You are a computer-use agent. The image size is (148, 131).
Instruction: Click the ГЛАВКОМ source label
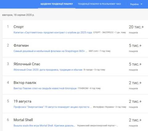point(83,88)
